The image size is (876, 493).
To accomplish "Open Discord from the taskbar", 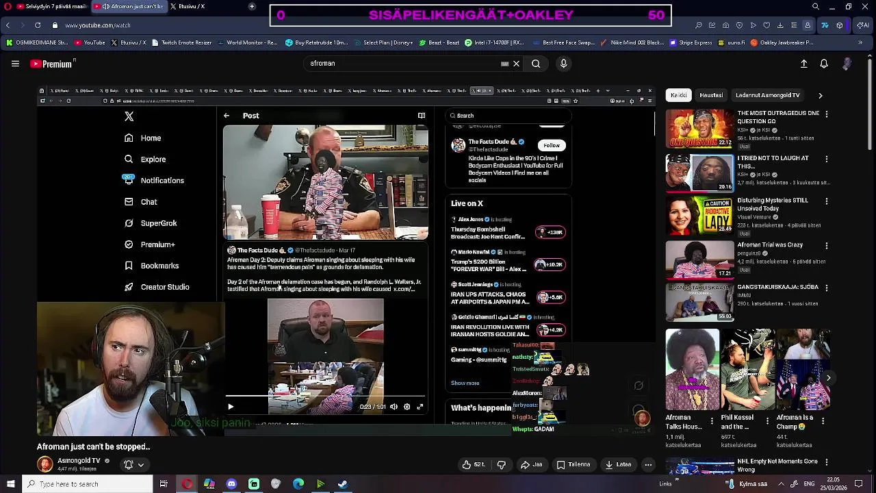I will [231, 484].
